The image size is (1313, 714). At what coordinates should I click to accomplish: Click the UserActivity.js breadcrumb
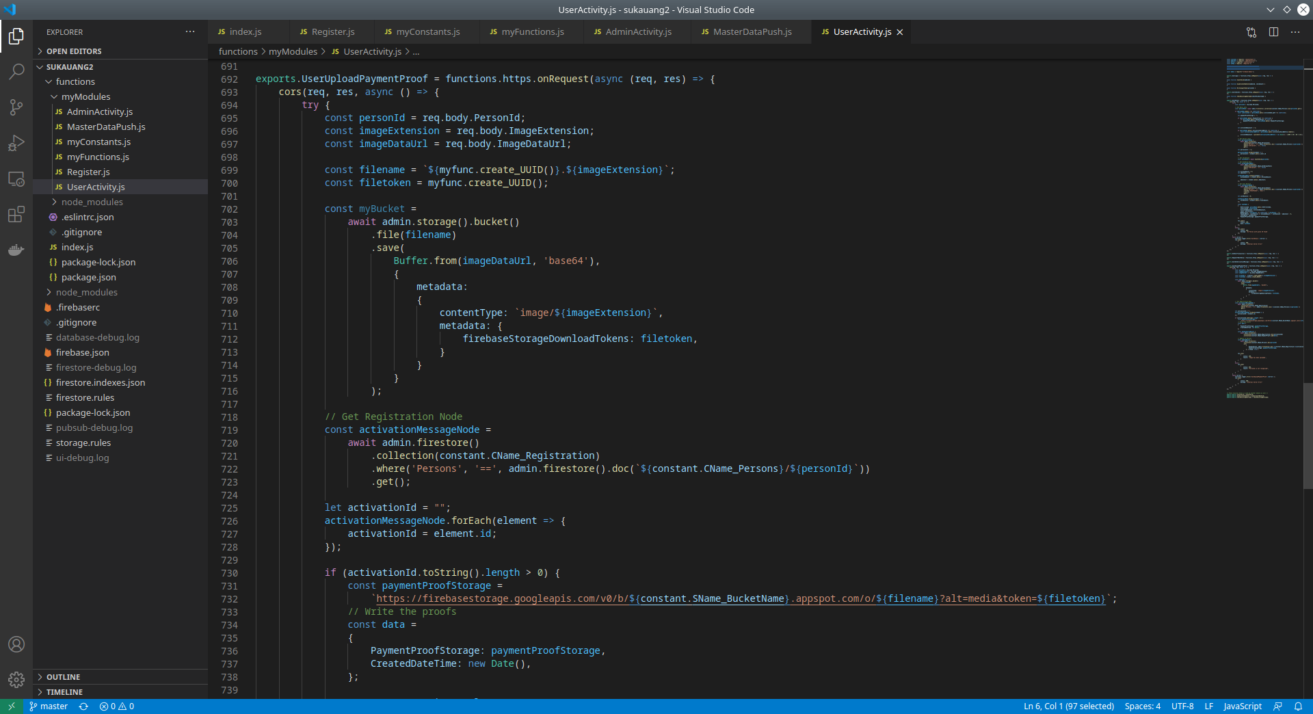pos(367,52)
